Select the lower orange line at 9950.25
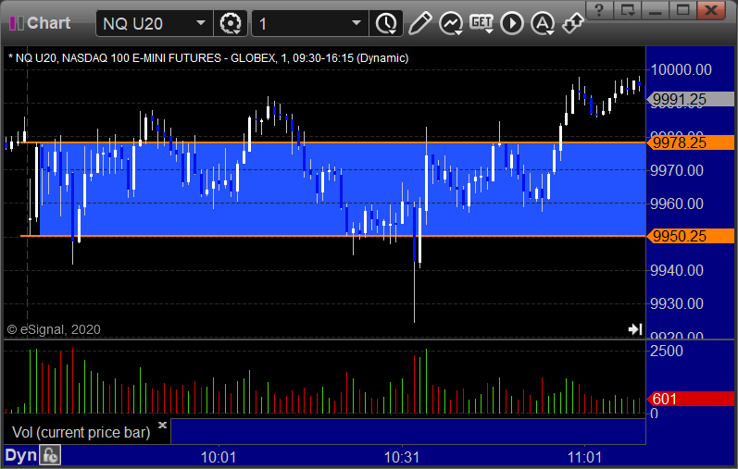This screenshot has width=738, height=469. coord(333,236)
